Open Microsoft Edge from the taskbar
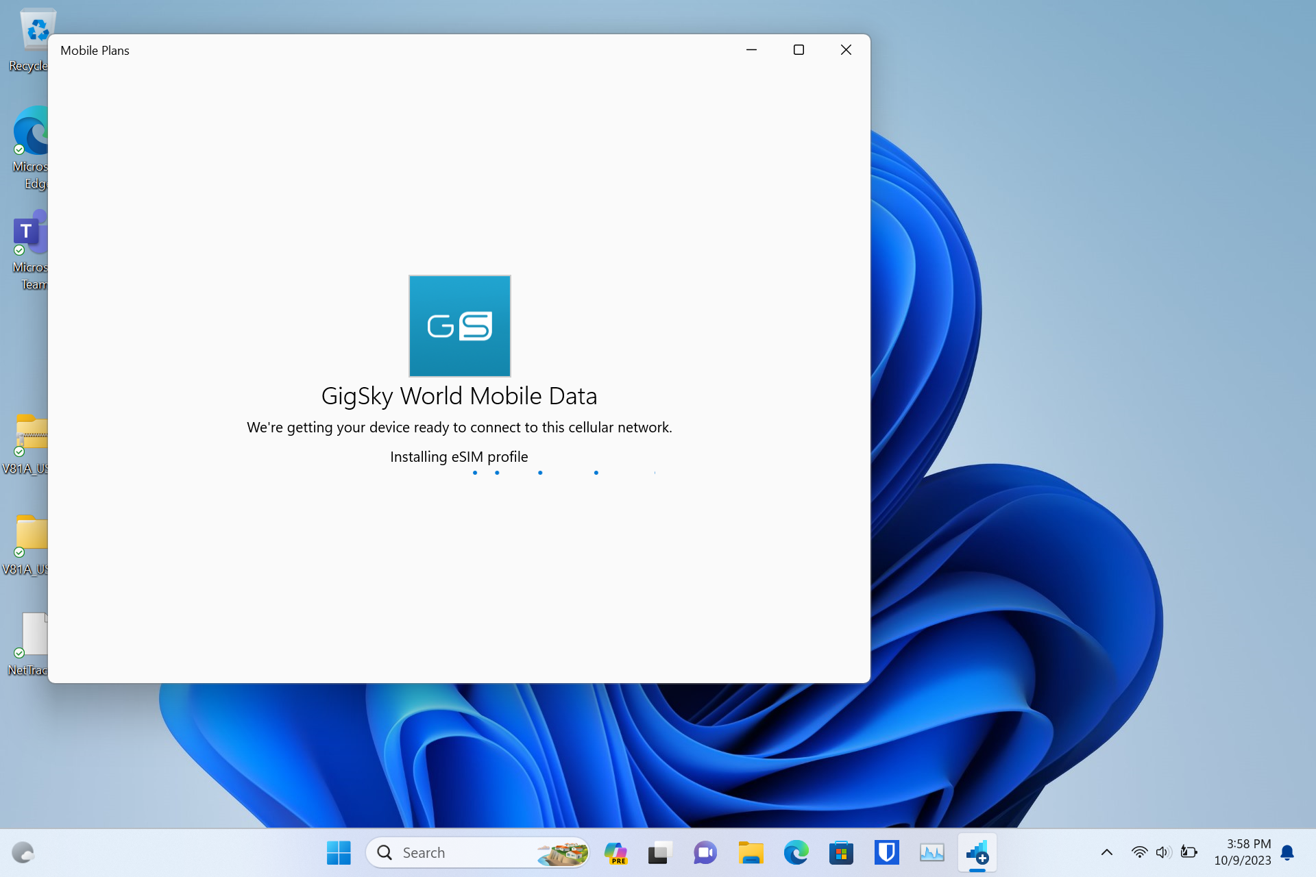This screenshot has width=1316, height=877. (x=796, y=852)
